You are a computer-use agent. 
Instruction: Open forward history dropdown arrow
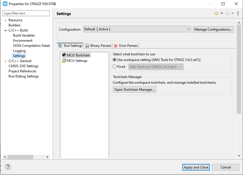pyautogui.click(x=233, y=13)
